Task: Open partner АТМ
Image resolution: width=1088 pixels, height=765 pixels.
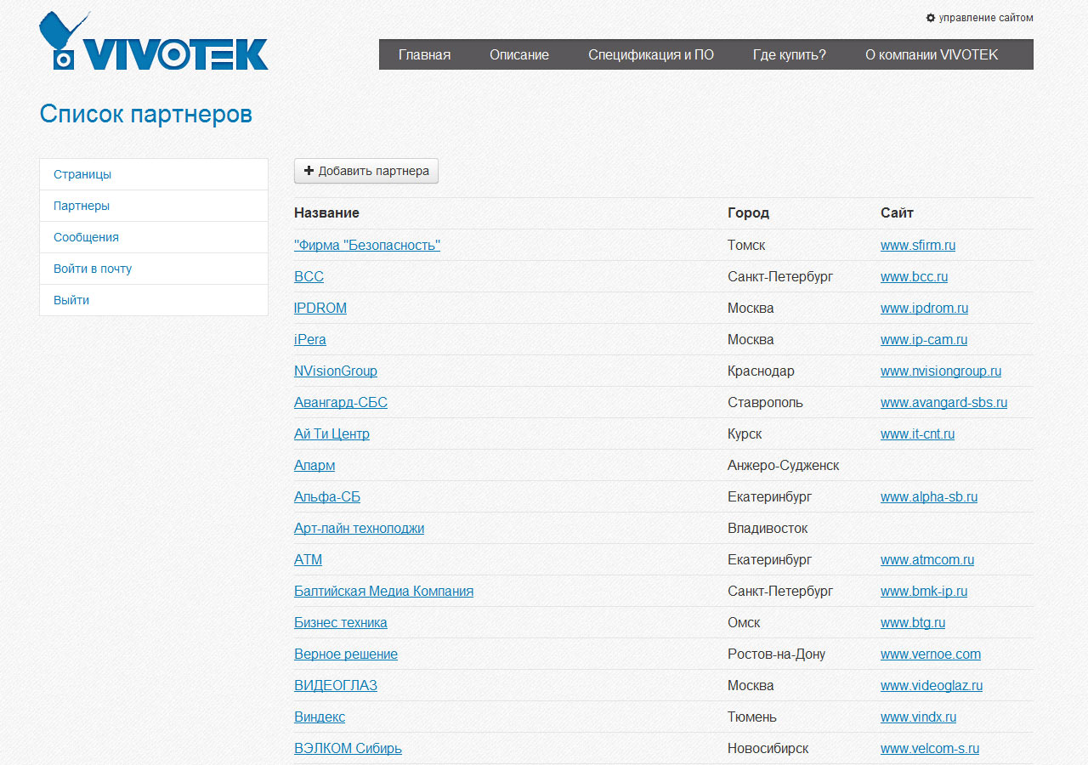Action: click(308, 559)
